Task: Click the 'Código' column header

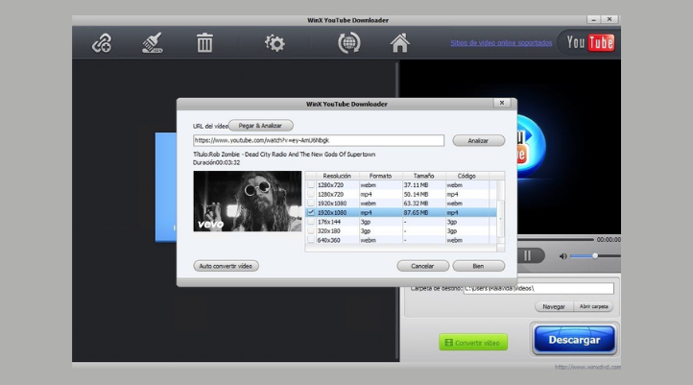Action: point(466,176)
